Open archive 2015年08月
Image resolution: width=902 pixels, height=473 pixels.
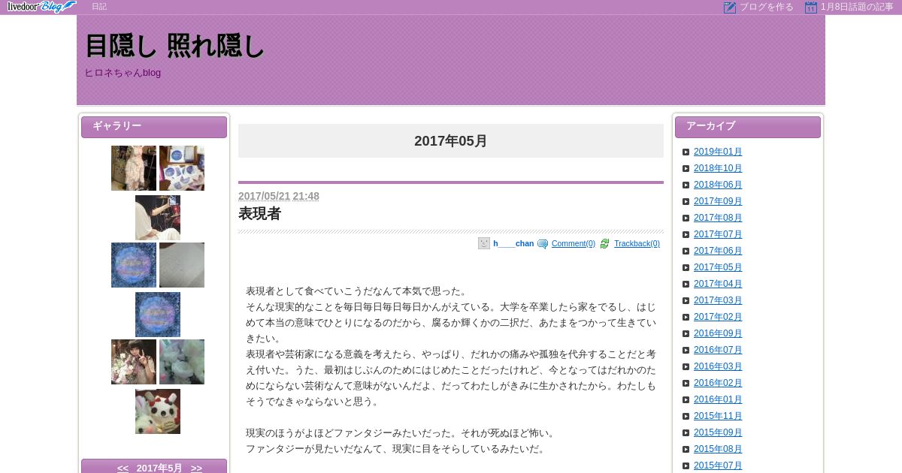(x=718, y=449)
